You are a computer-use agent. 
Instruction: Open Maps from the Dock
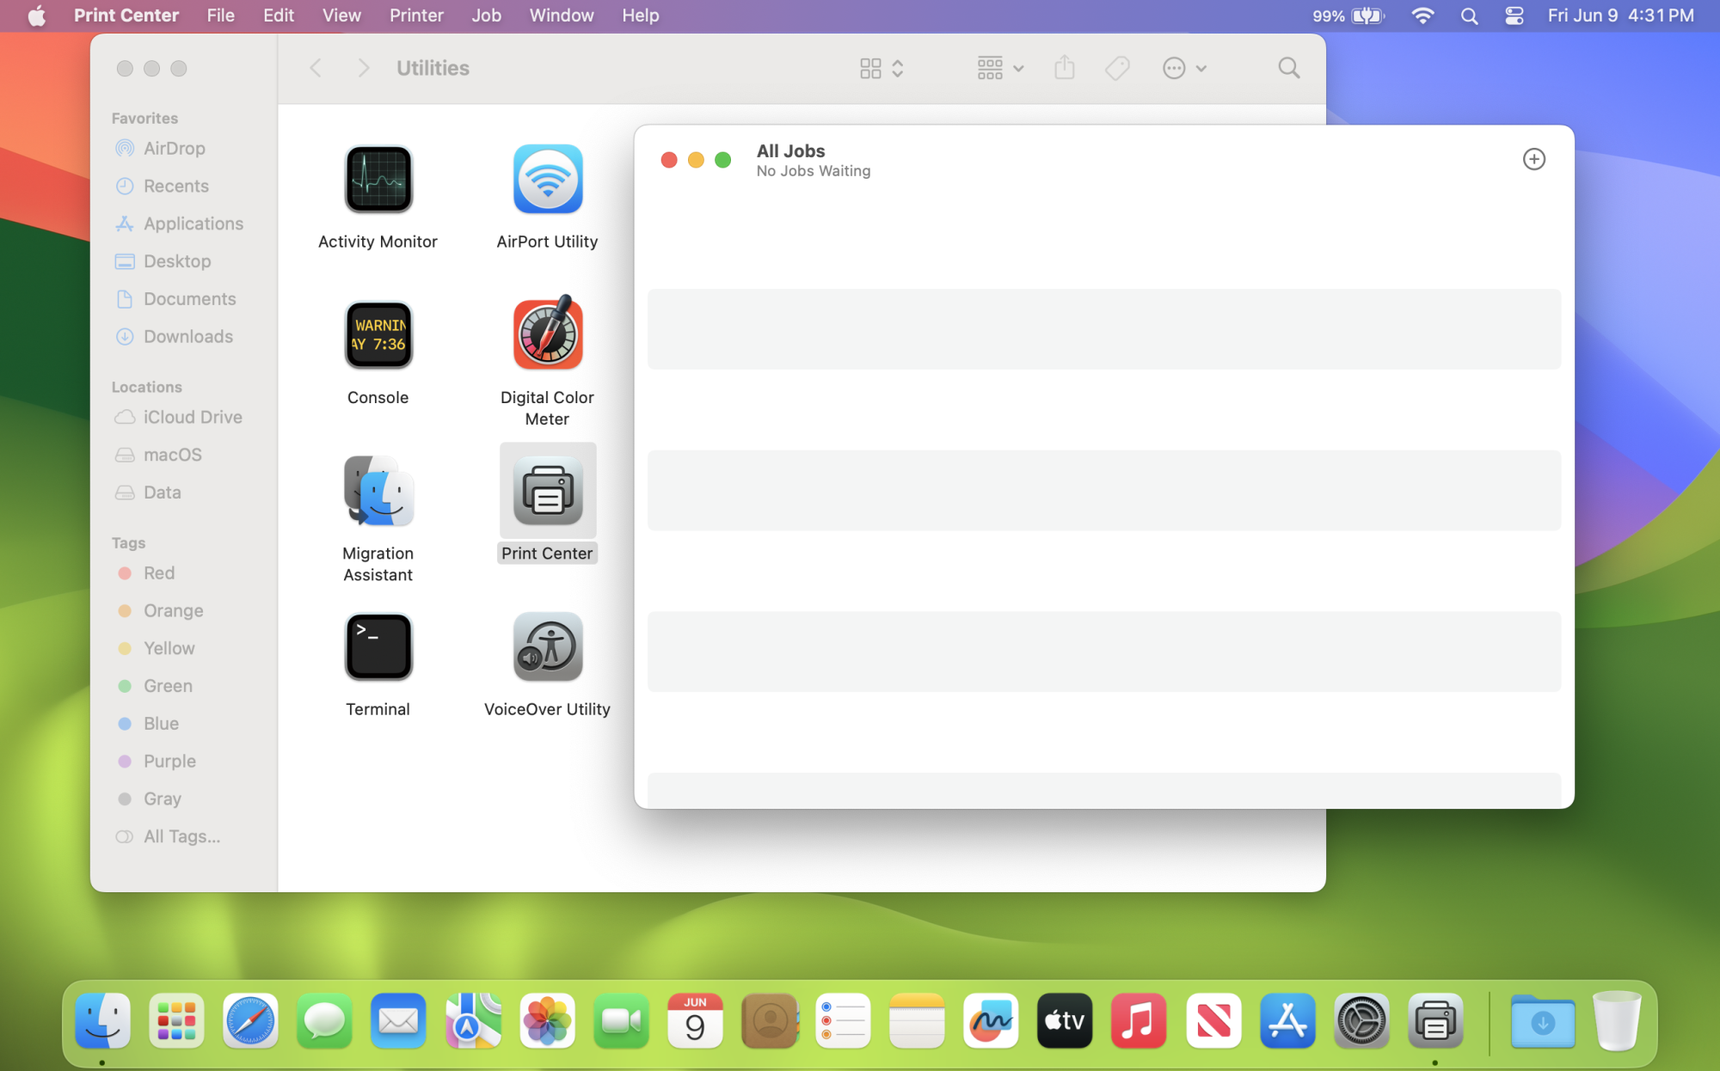tap(473, 1021)
